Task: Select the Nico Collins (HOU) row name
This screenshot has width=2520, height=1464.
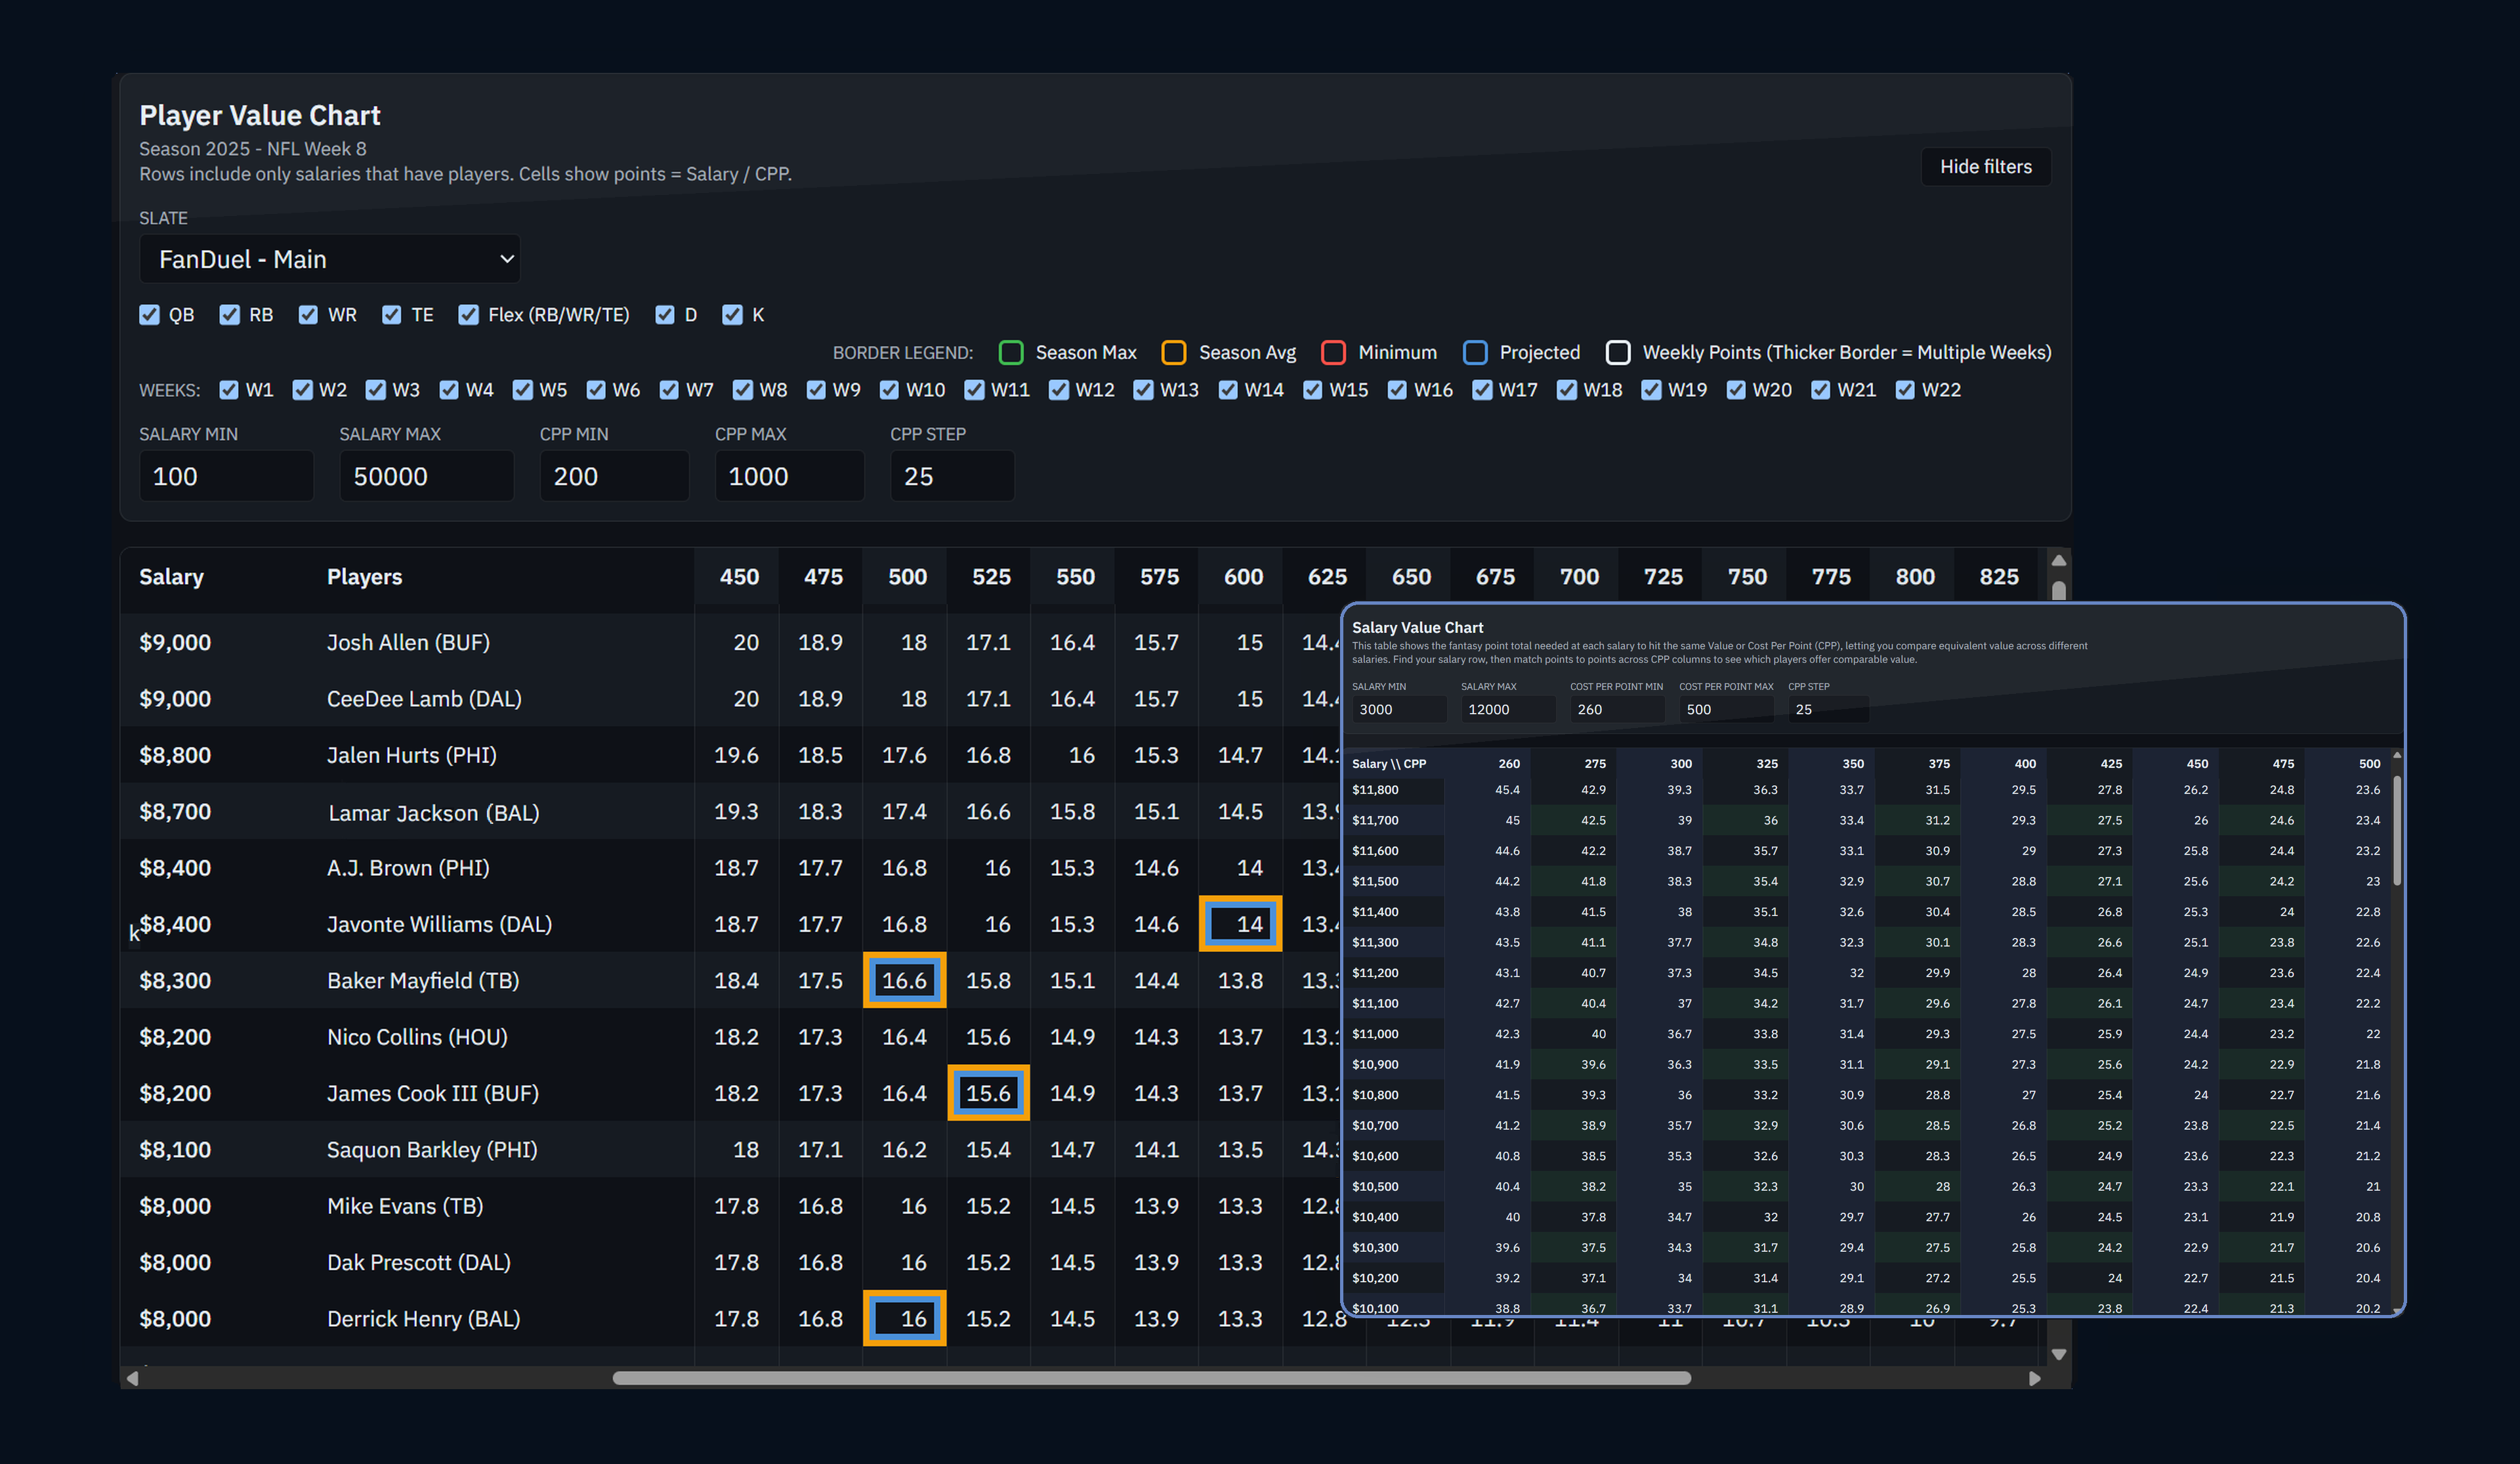Action: coord(417,1037)
